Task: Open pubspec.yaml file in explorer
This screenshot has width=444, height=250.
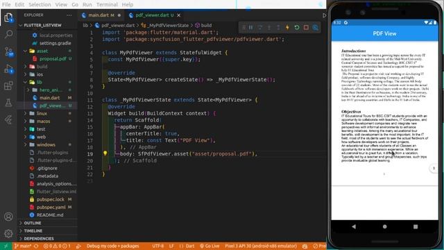Action: point(51,207)
